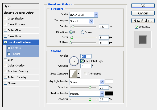Expand the Gloss Contour picker arrow
157x110 pixels.
tap(79, 74)
